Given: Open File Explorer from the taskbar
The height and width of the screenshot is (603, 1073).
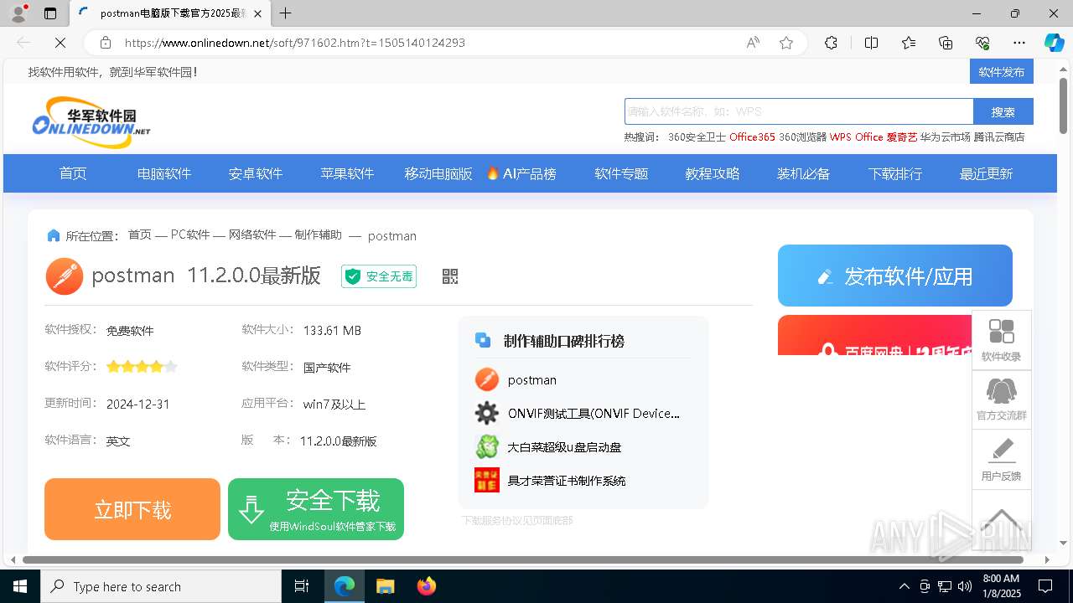Looking at the screenshot, I should tap(385, 586).
